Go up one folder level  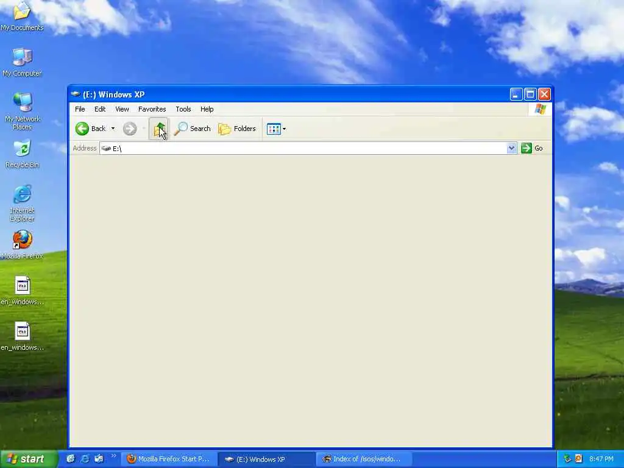pyautogui.click(x=159, y=129)
